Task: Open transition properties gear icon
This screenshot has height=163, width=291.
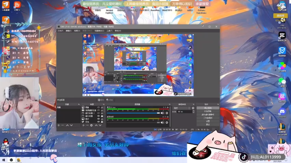Action: 193,108
